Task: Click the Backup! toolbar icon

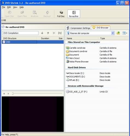Action: pos(47,14)
